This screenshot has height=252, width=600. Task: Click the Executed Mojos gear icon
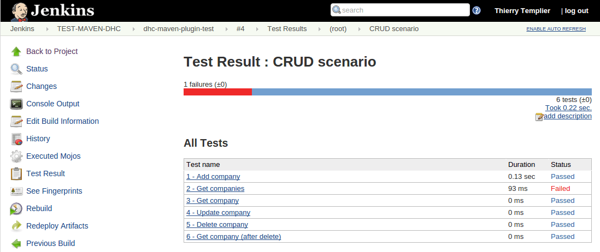tap(16, 156)
